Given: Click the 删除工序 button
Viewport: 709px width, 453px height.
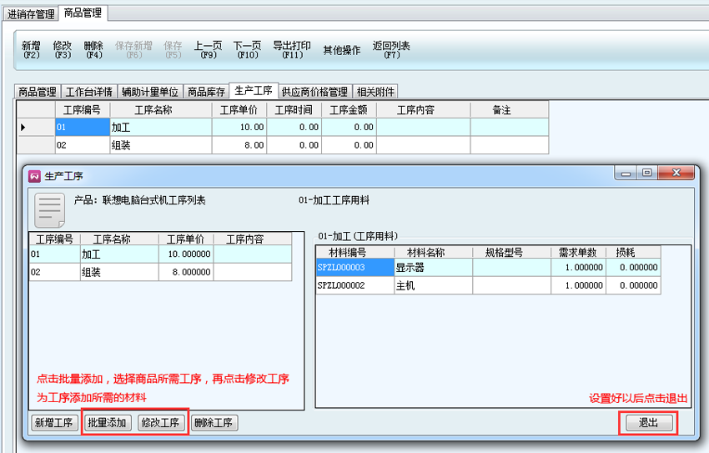Looking at the screenshot, I should tap(214, 423).
